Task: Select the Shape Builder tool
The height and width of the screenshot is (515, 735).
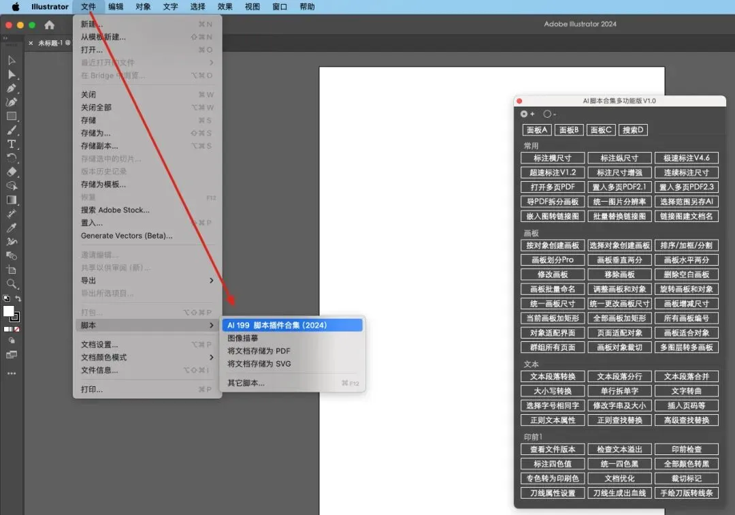Action: [12, 186]
